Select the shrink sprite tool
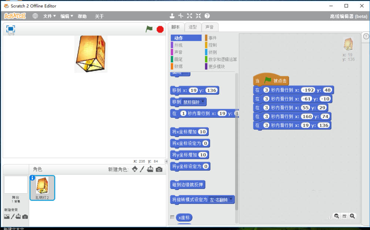The image size is (370, 230). click(x=198, y=16)
